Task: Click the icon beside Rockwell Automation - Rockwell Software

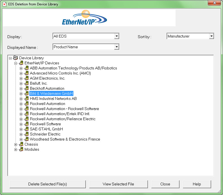Action: 27,109
